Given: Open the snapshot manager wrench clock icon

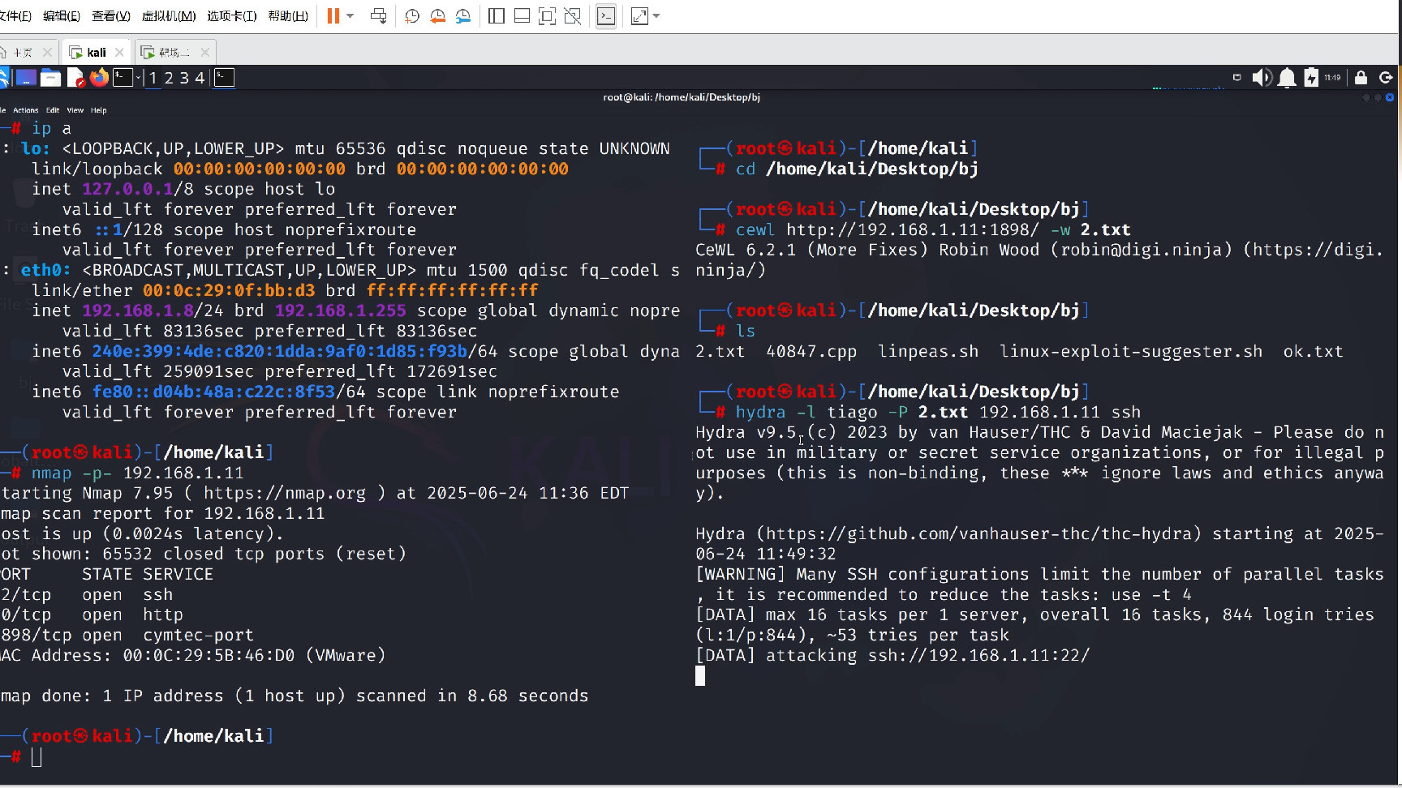Looking at the screenshot, I should point(463,16).
